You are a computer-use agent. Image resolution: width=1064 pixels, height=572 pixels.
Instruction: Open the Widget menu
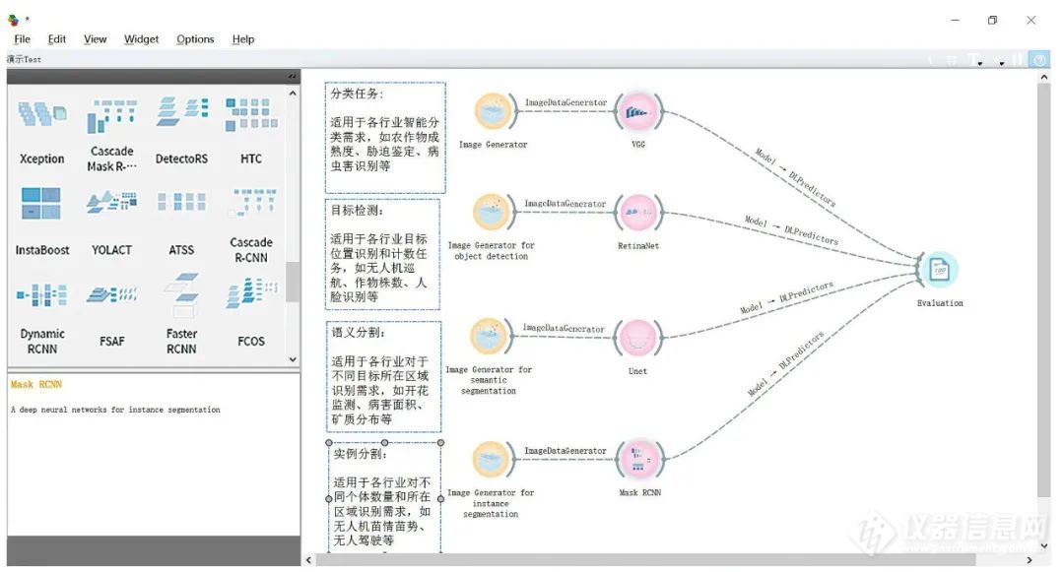pyautogui.click(x=141, y=39)
